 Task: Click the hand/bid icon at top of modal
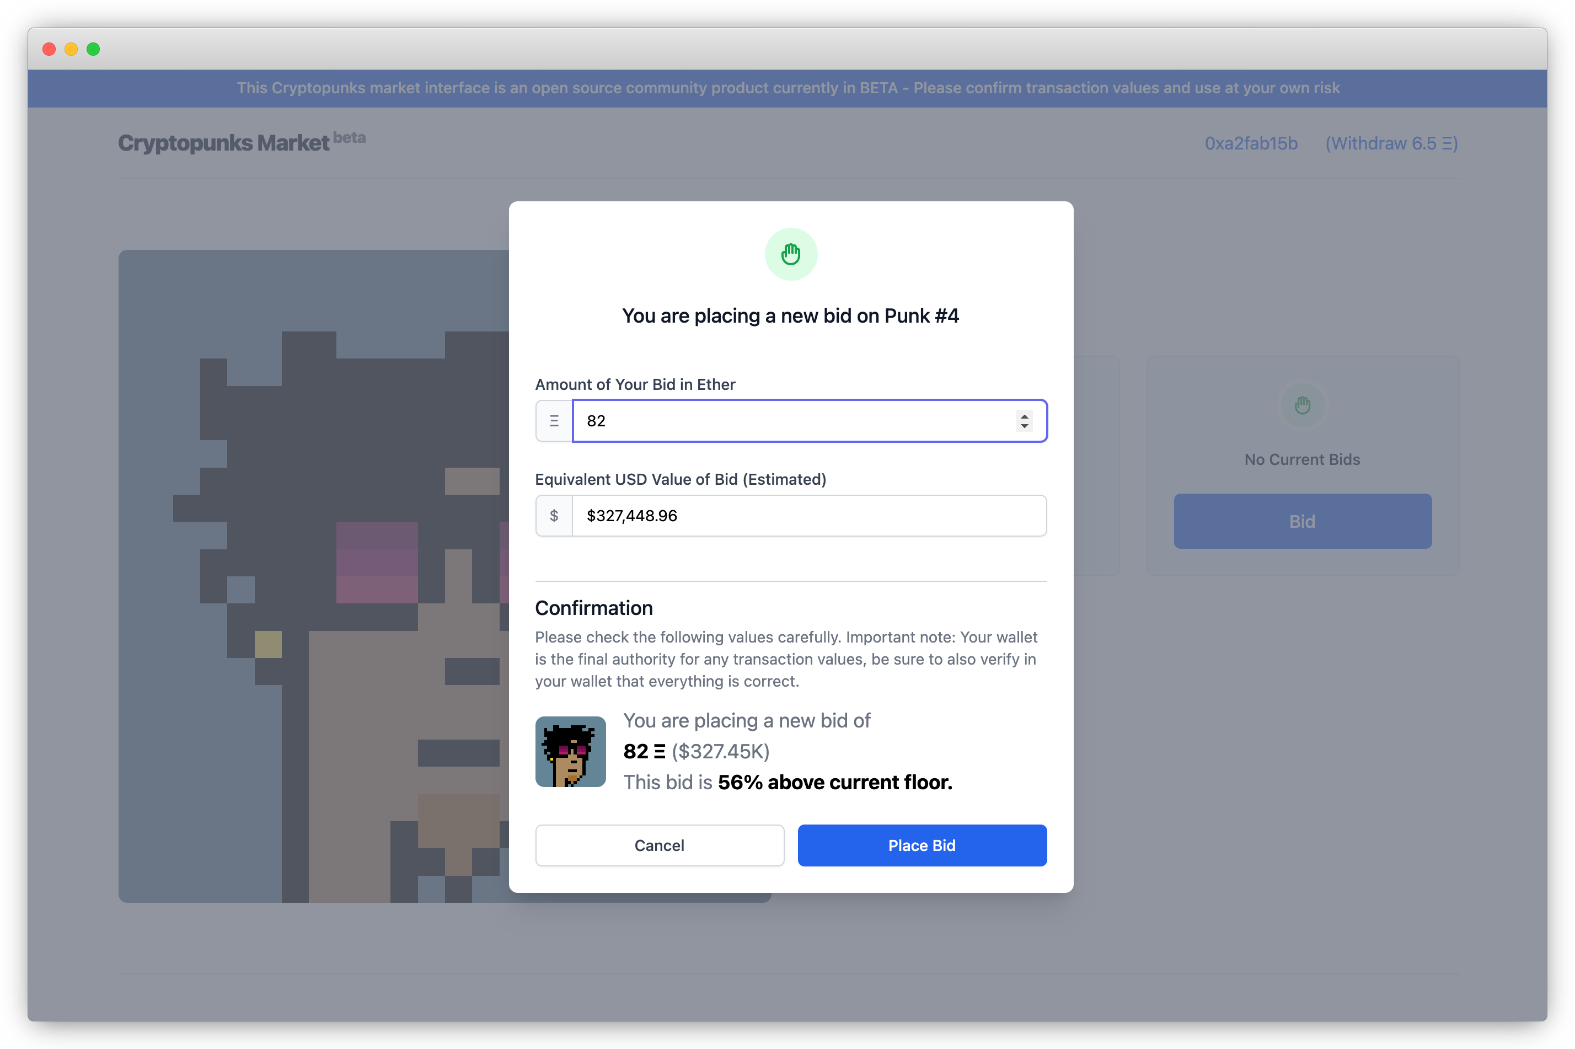pos(790,254)
